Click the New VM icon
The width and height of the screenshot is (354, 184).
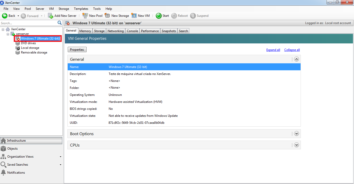pyautogui.click(x=134, y=16)
